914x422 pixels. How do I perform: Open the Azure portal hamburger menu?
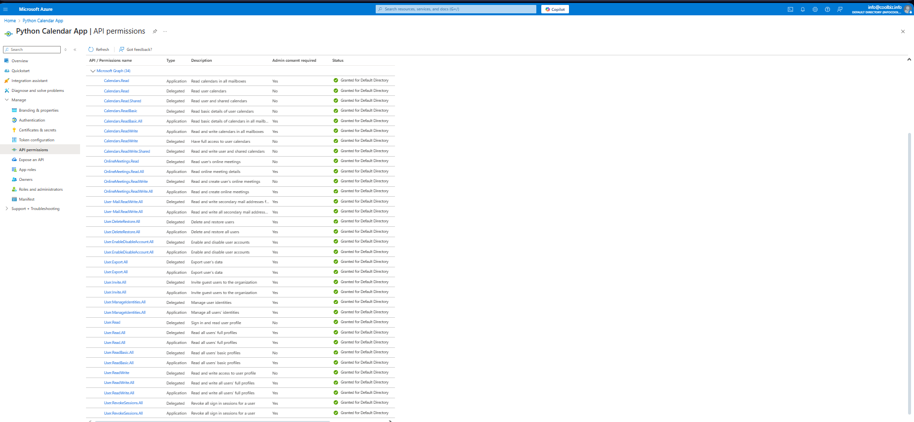point(5,9)
